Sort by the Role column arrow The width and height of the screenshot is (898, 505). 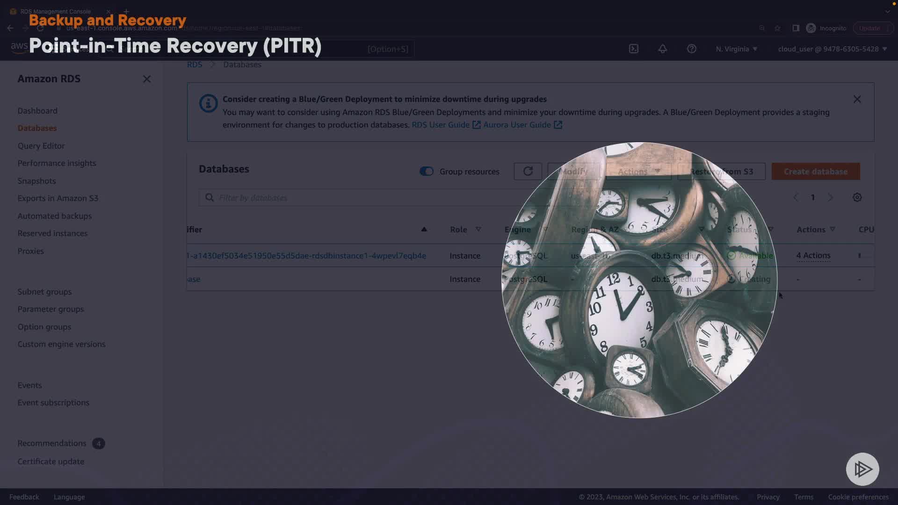(x=478, y=229)
